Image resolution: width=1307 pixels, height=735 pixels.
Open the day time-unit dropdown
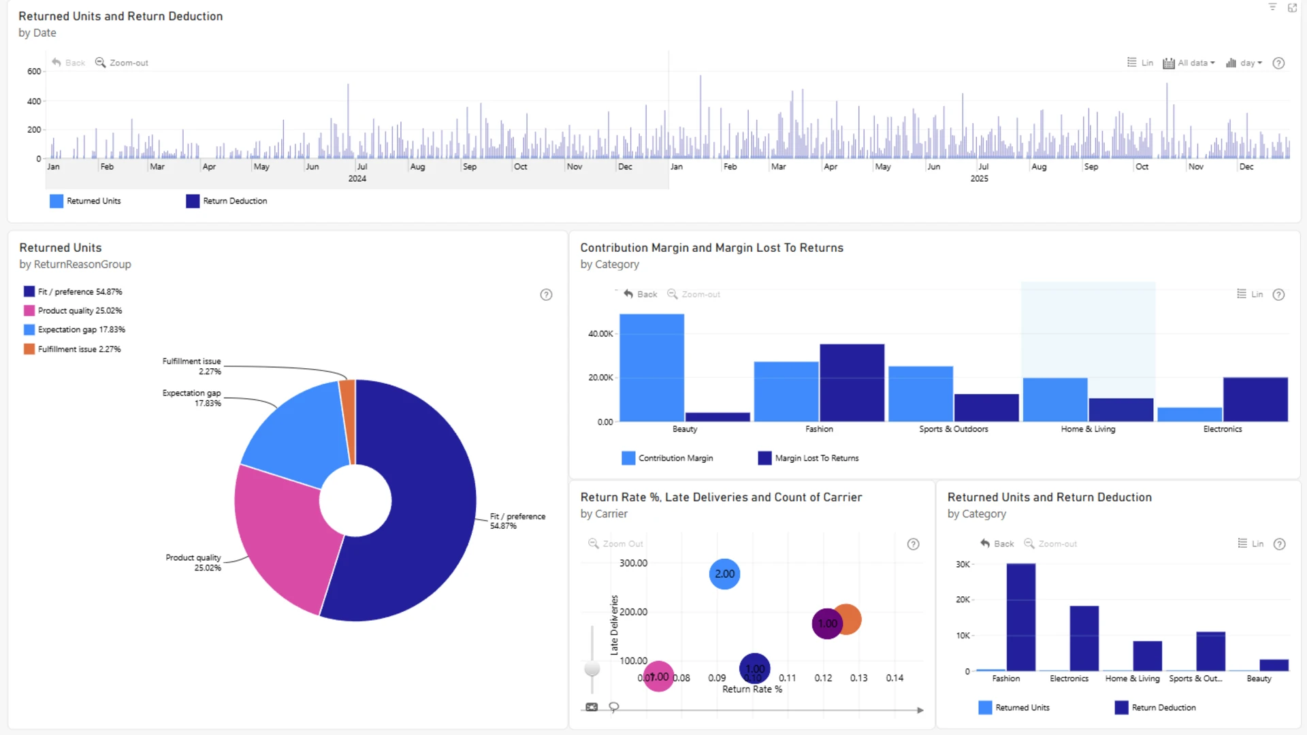[1244, 63]
